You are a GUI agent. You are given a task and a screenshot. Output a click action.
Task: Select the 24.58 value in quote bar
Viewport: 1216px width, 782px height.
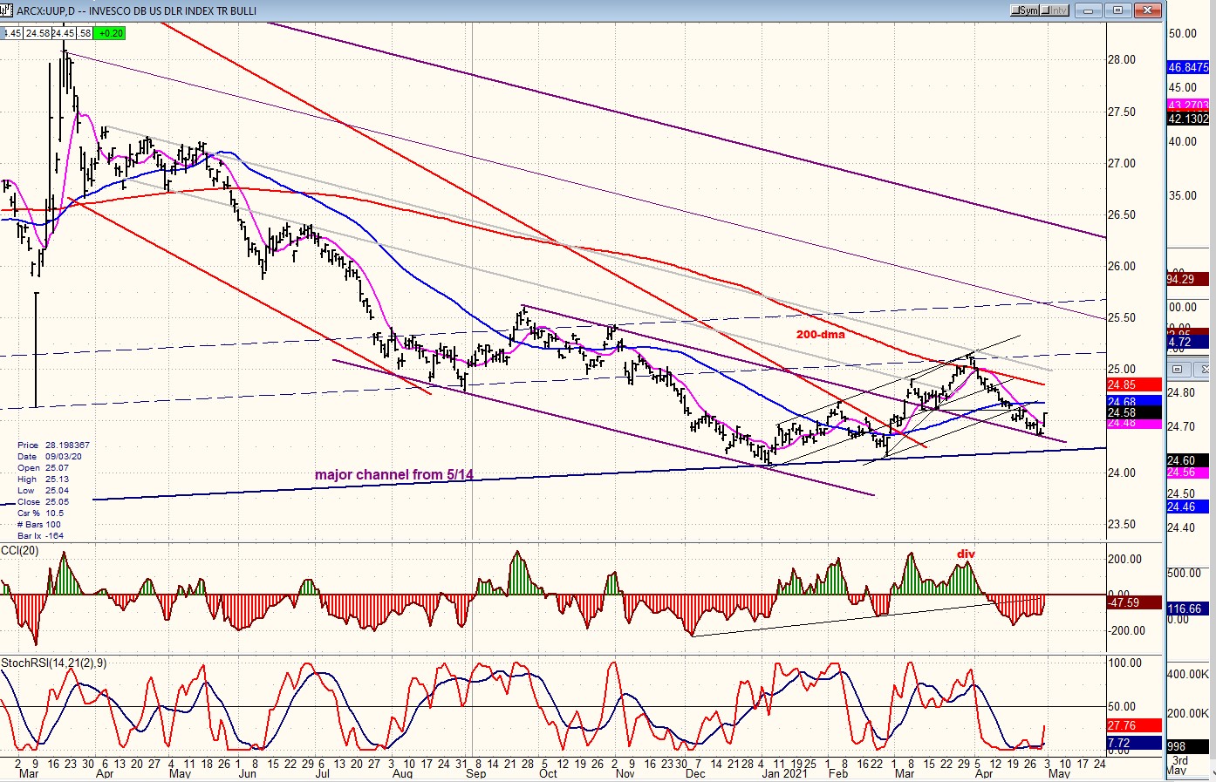pos(37,33)
